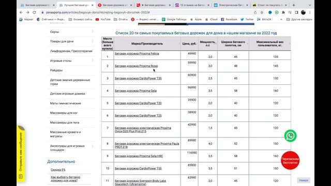Open the Маркет bookmark
Image resolution: width=331 pixels, height=186 pixels.
coord(26,20)
